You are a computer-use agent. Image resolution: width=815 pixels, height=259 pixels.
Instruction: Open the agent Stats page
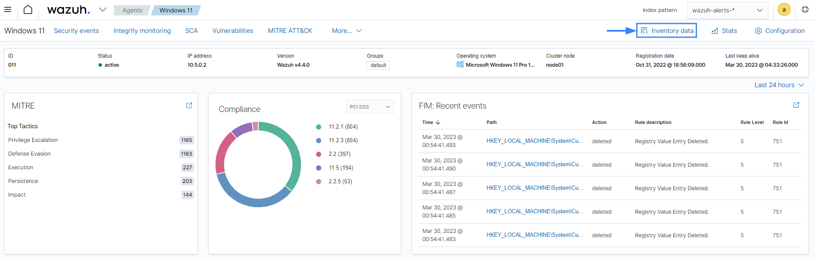pos(724,31)
